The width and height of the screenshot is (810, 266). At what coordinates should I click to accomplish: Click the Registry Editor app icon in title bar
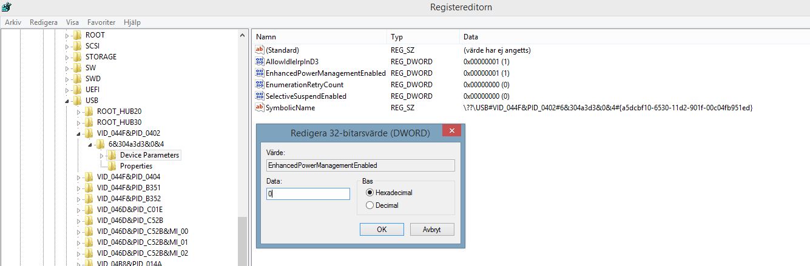[6, 7]
